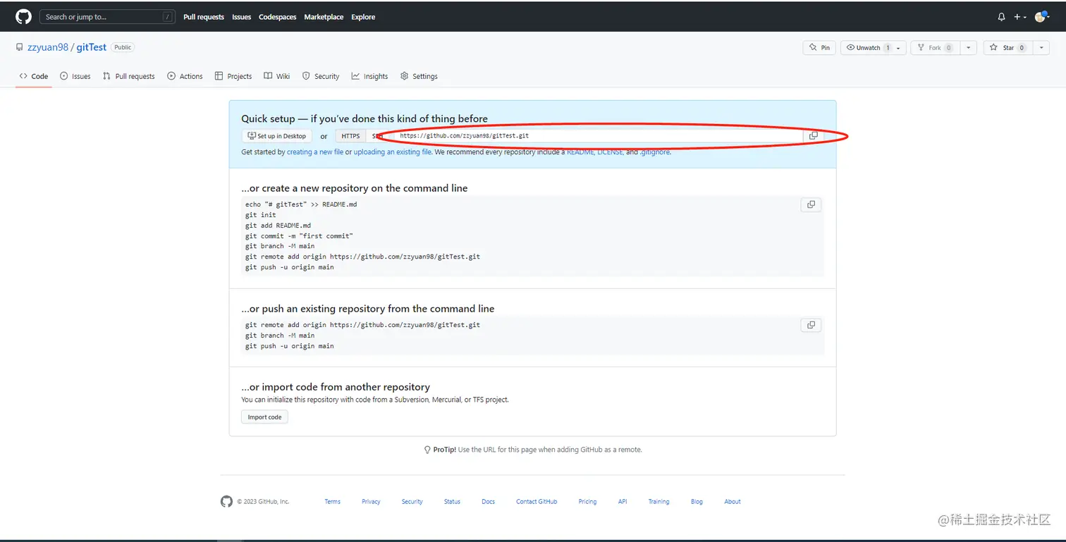
Task: Star the gitTest repository
Action: 1008,48
